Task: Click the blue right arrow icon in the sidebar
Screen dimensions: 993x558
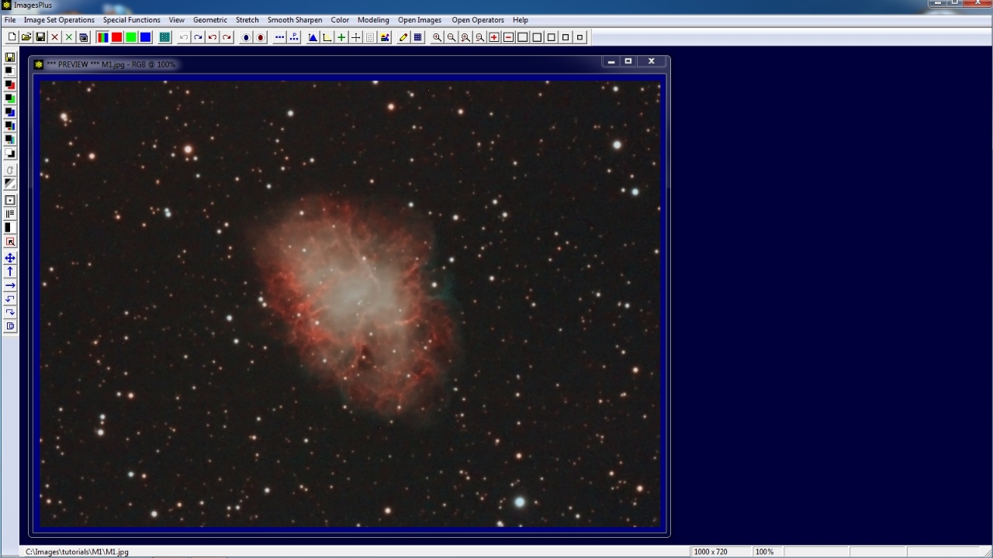Action: 10,285
